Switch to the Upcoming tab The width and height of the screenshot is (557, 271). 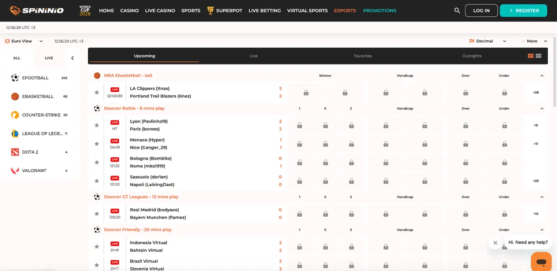144,56
